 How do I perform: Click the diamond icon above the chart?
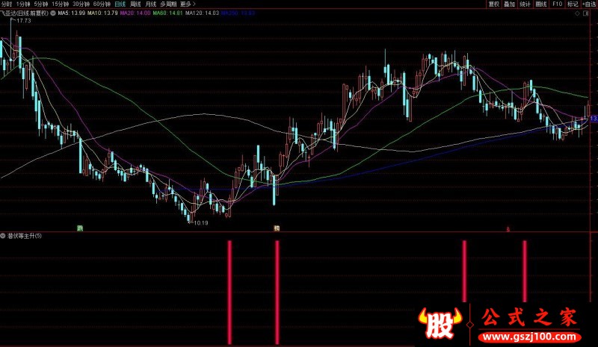tap(577, 13)
